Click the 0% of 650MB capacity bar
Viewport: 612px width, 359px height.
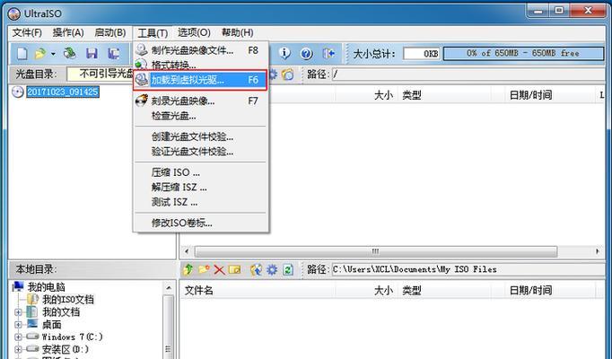[x=523, y=54]
